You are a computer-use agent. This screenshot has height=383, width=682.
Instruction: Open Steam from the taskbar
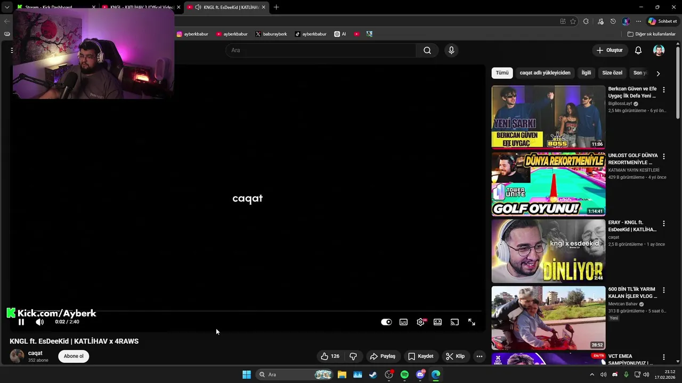[373, 374]
